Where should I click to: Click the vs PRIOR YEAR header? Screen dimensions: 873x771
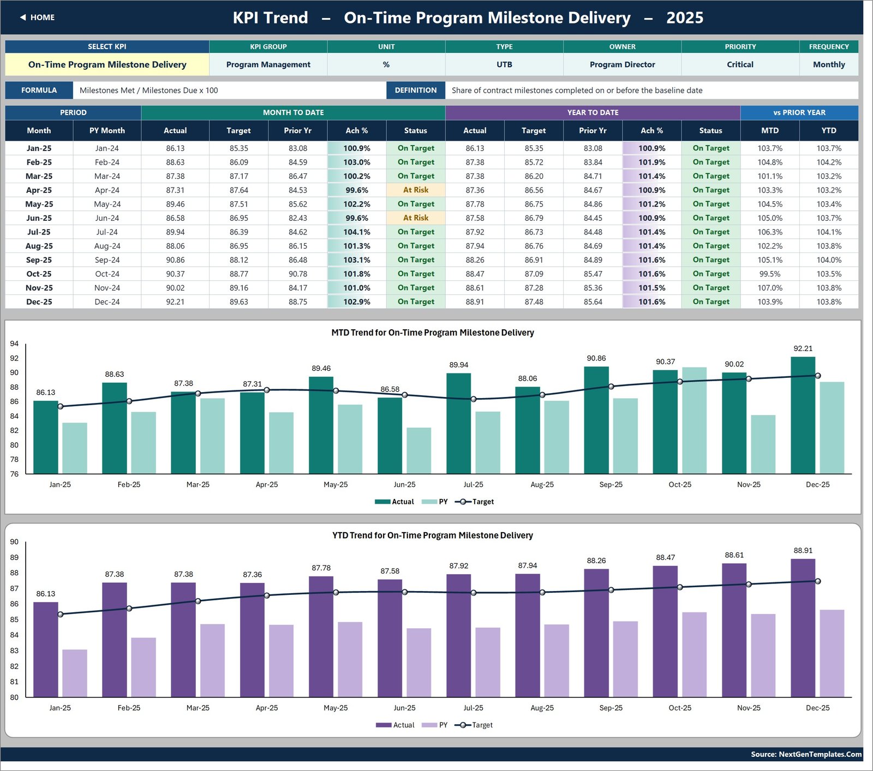point(799,112)
